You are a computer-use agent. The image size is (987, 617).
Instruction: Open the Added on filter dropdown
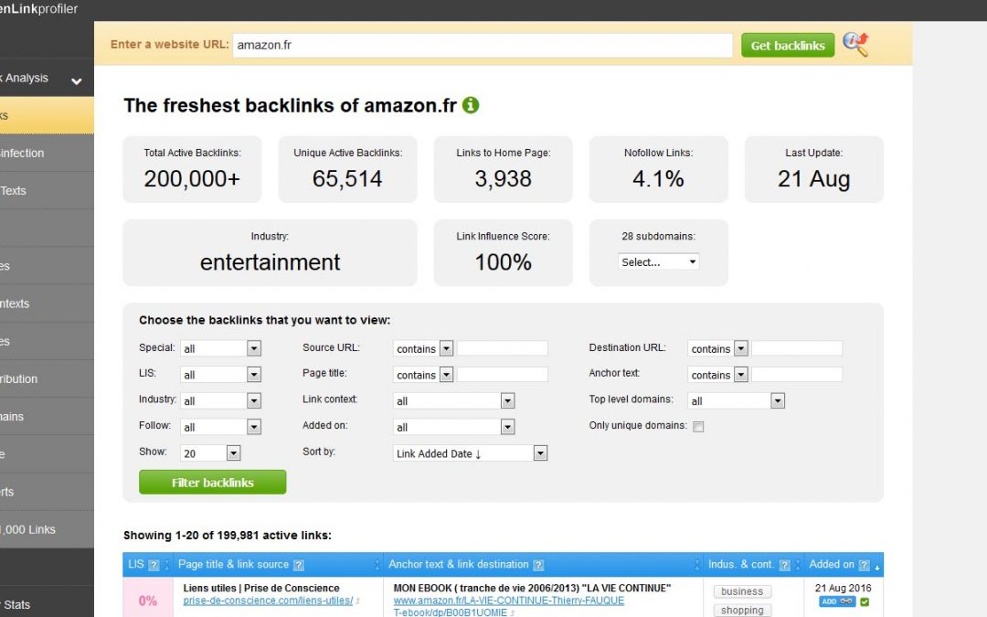point(454,427)
